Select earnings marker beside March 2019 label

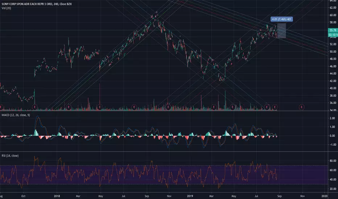214,107
